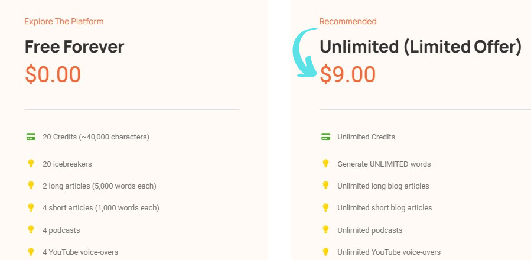Click the lightbulb next to 4 YouTube voice-overs

[x=31, y=252]
